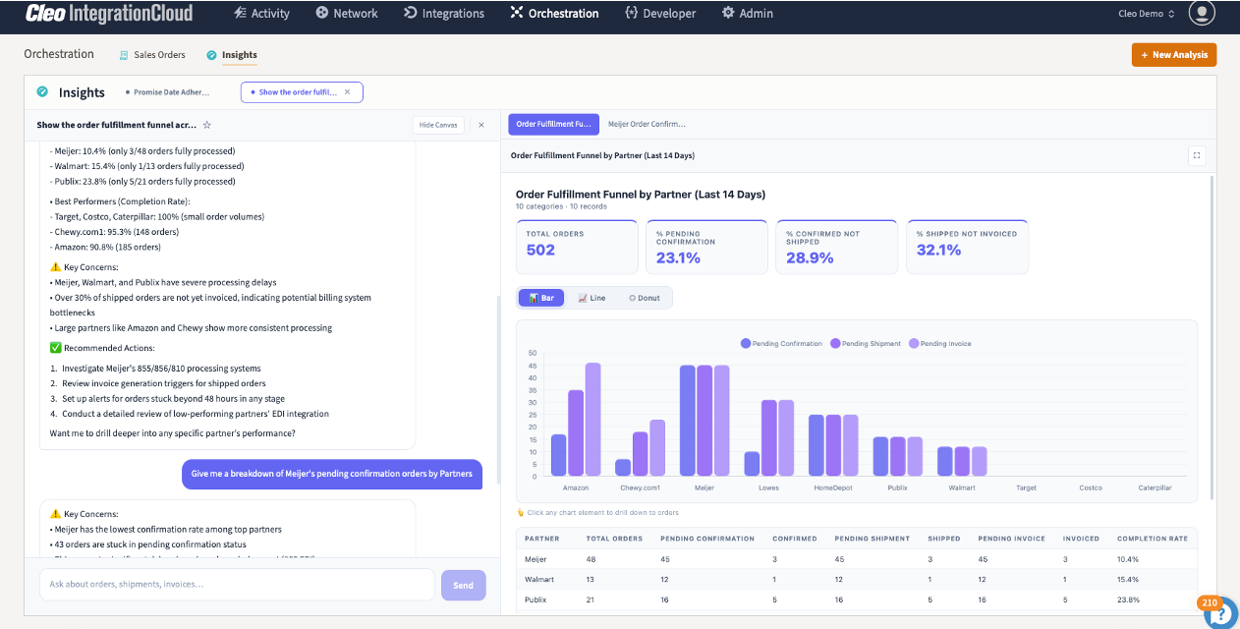Sort table by Partner column header
Image resolution: width=1240 pixels, height=629 pixels.
point(541,539)
